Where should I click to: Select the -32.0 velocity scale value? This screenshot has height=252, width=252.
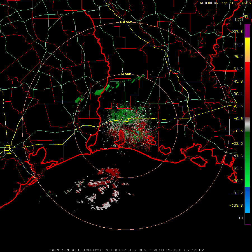pos(237,144)
